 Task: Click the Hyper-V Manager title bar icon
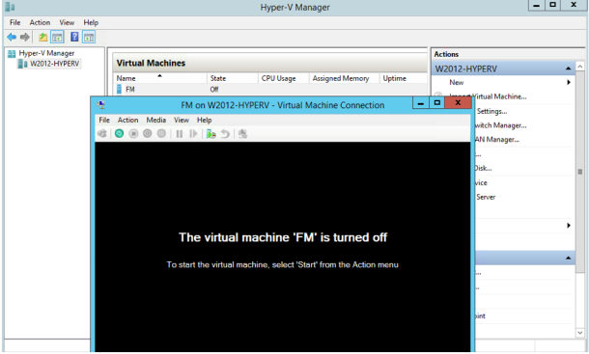click(x=11, y=7)
